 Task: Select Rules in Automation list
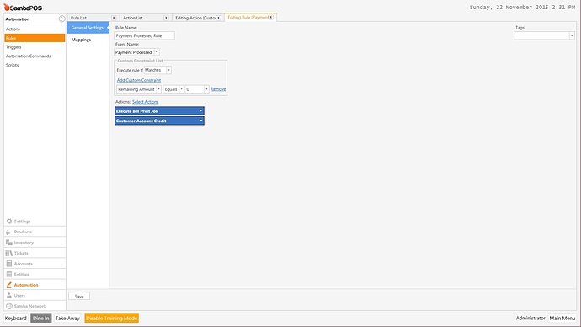(35, 38)
